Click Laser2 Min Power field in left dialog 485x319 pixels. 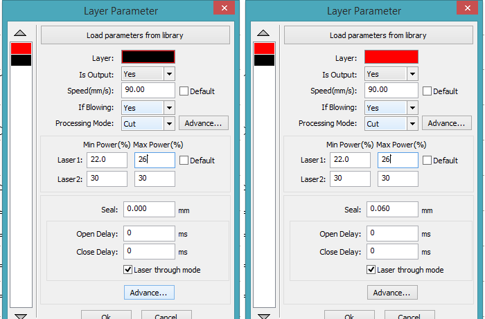click(107, 179)
